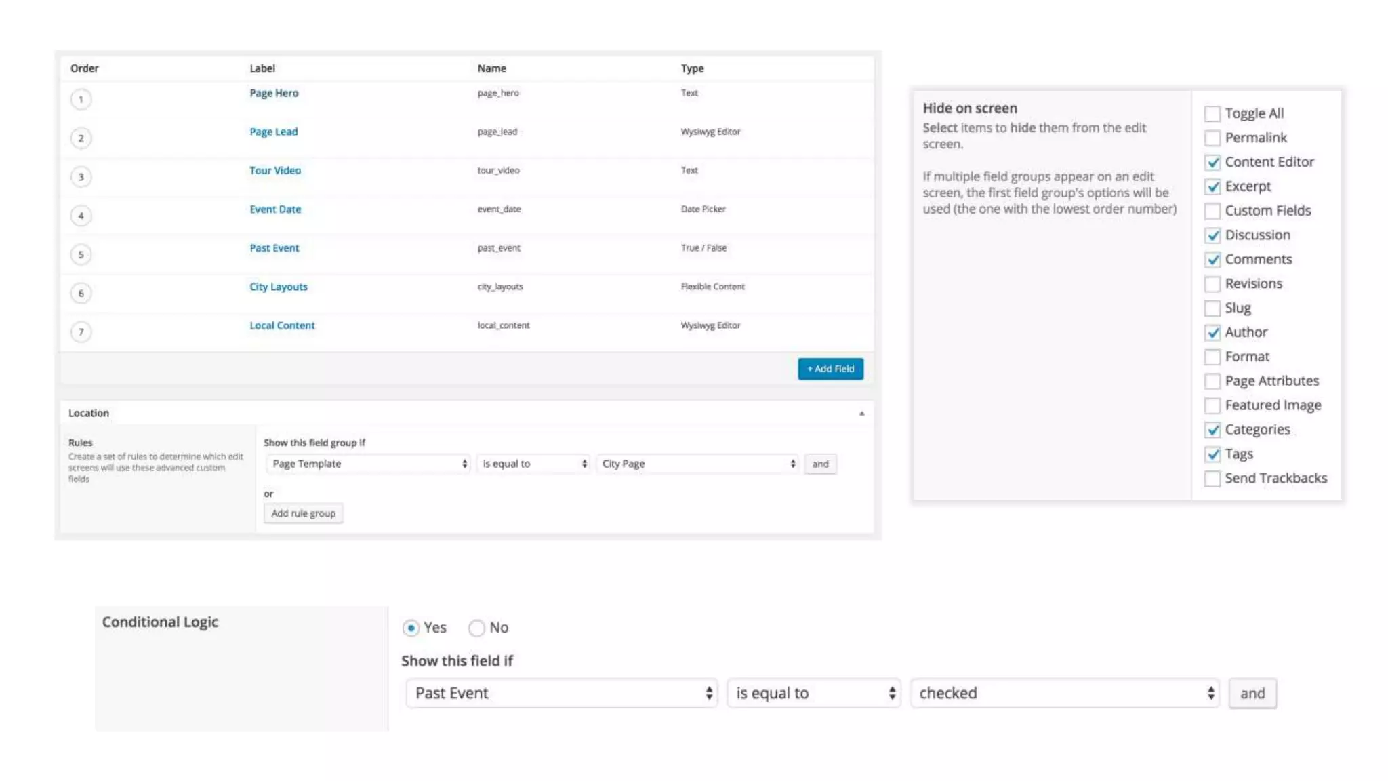1388x781 pixels.
Task: Open the checked value dropdown
Action: point(1065,693)
